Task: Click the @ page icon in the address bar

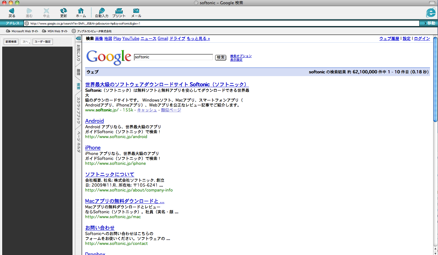Action: coord(27,23)
